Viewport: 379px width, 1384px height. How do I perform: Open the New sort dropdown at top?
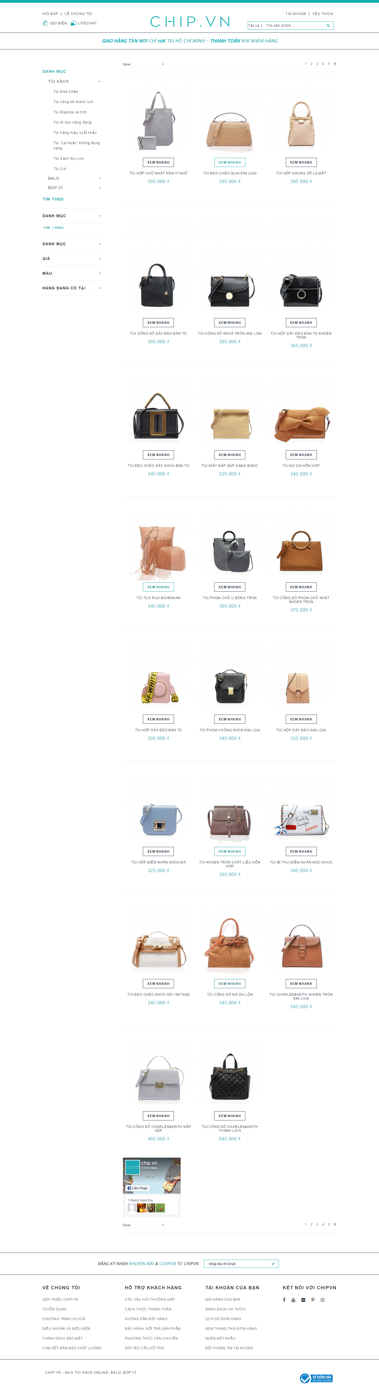(143, 64)
